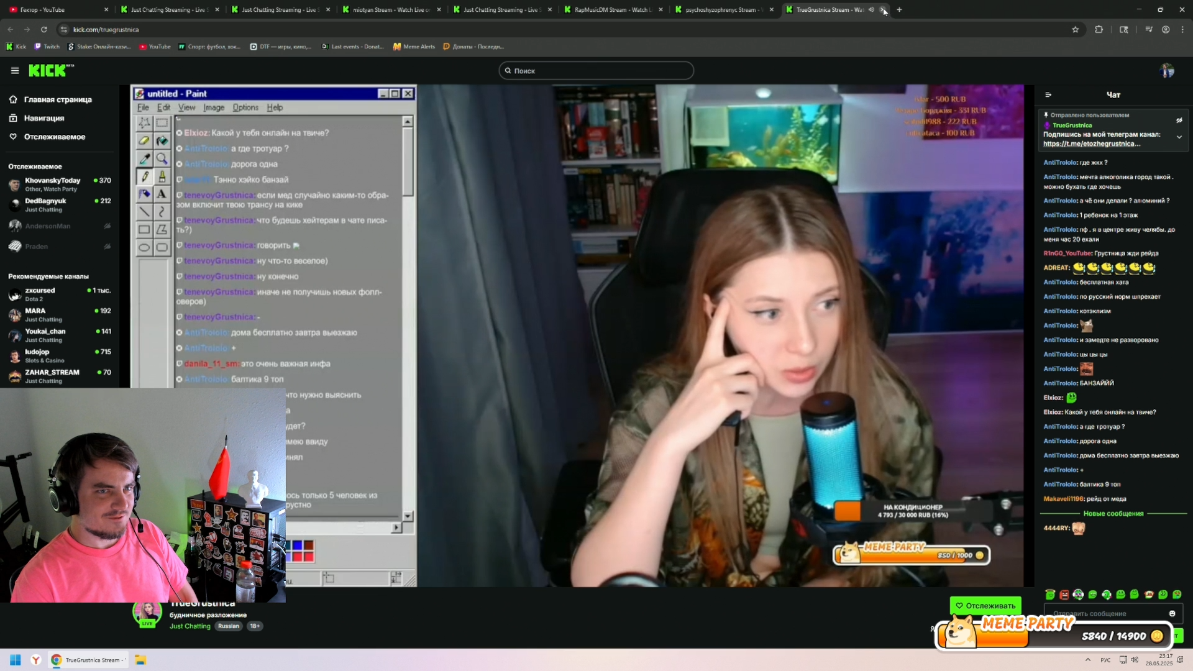The width and height of the screenshot is (1193, 671).
Task: Open the recommended channel zxcursed
Action: click(60, 294)
